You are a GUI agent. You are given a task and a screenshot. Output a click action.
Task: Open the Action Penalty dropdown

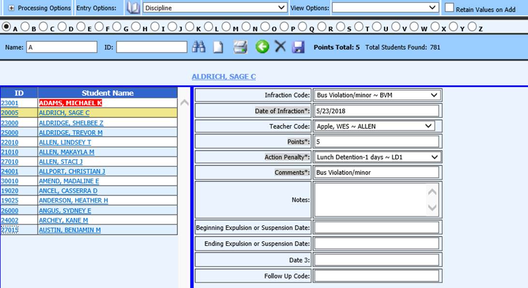click(377, 157)
